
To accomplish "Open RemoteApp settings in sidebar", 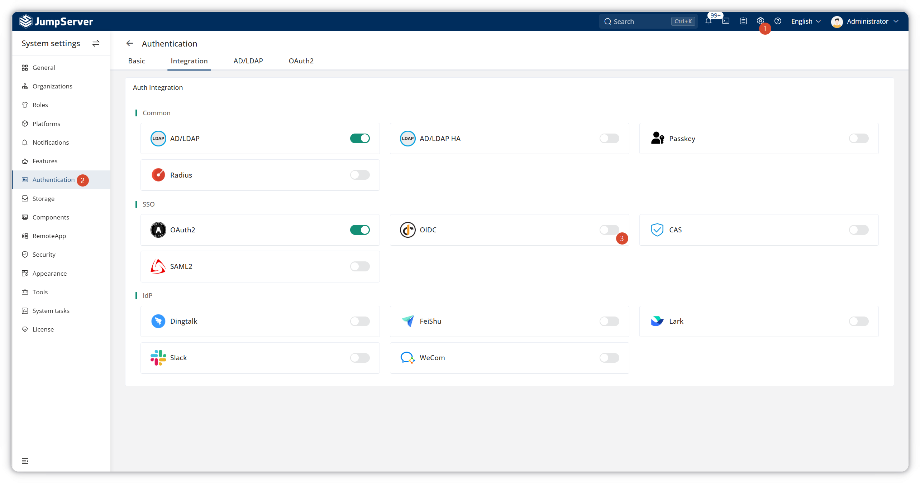I will point(61,236).
